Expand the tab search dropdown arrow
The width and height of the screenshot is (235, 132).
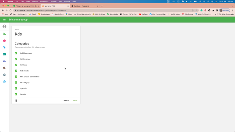tap(232, 6)
